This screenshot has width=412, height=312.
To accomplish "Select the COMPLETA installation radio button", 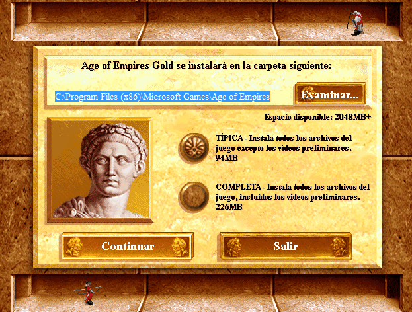I will pos(194,197).
